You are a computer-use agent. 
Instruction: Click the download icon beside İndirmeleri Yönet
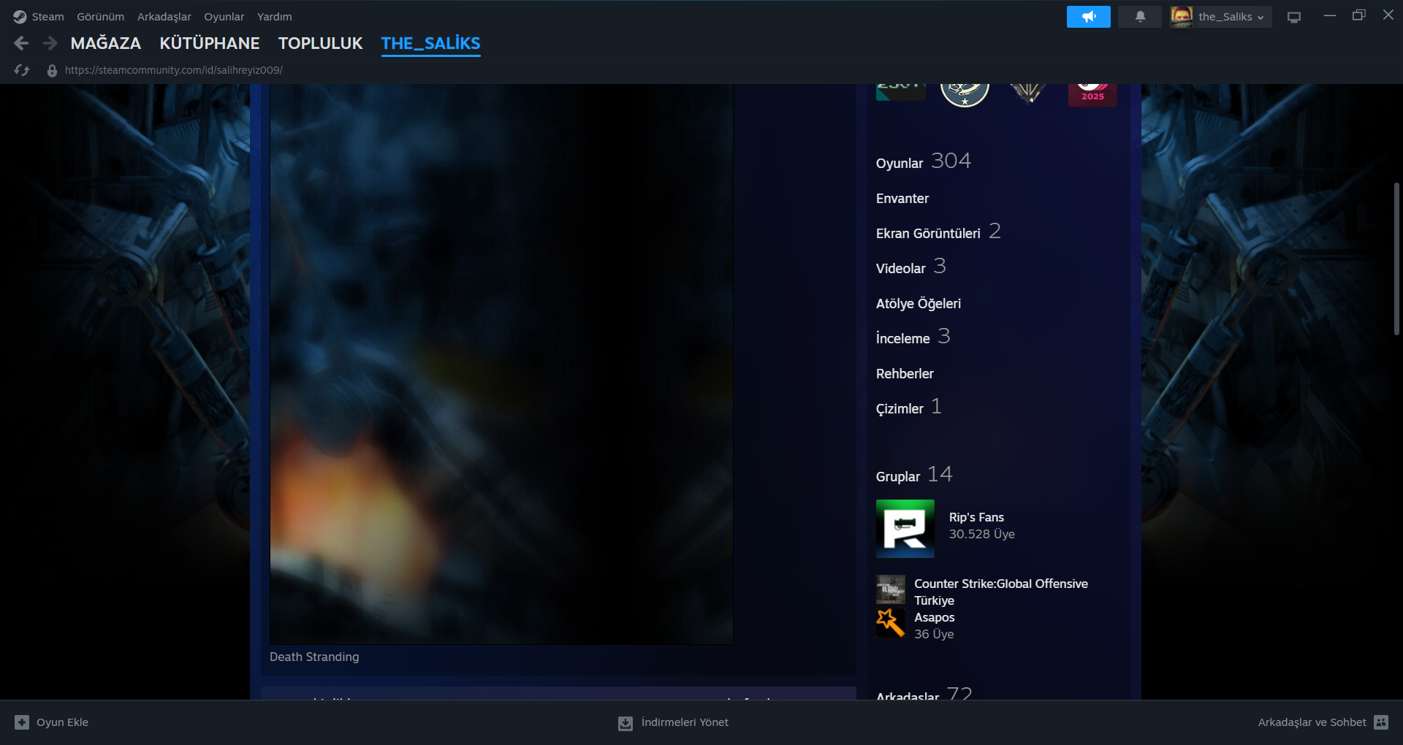(x=626, y=723)
